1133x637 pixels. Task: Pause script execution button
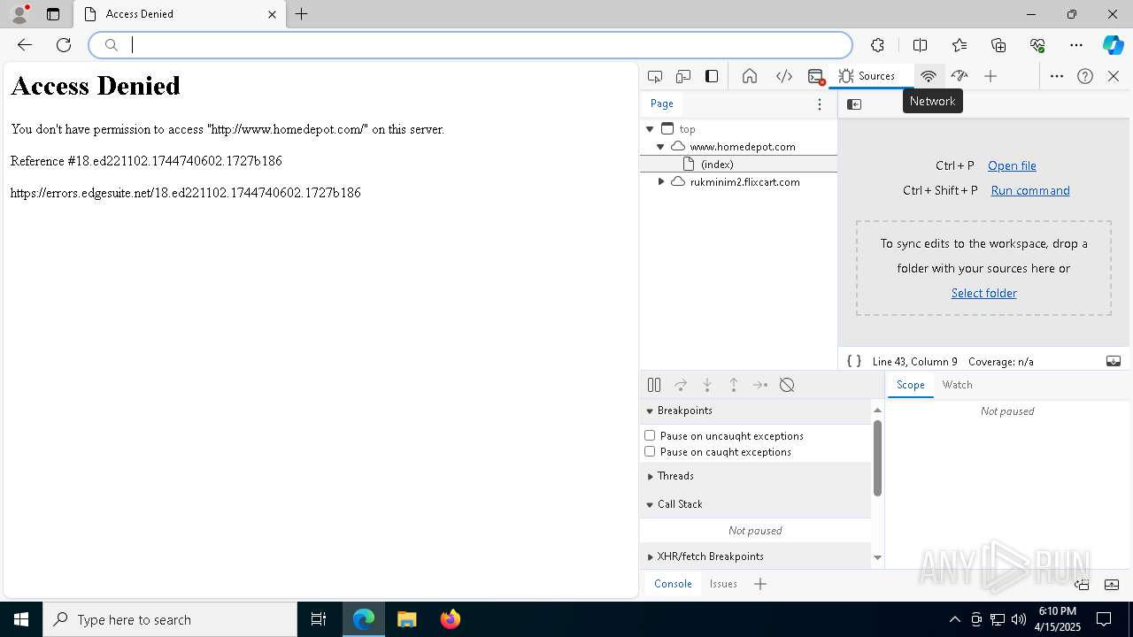coord(654,385)
